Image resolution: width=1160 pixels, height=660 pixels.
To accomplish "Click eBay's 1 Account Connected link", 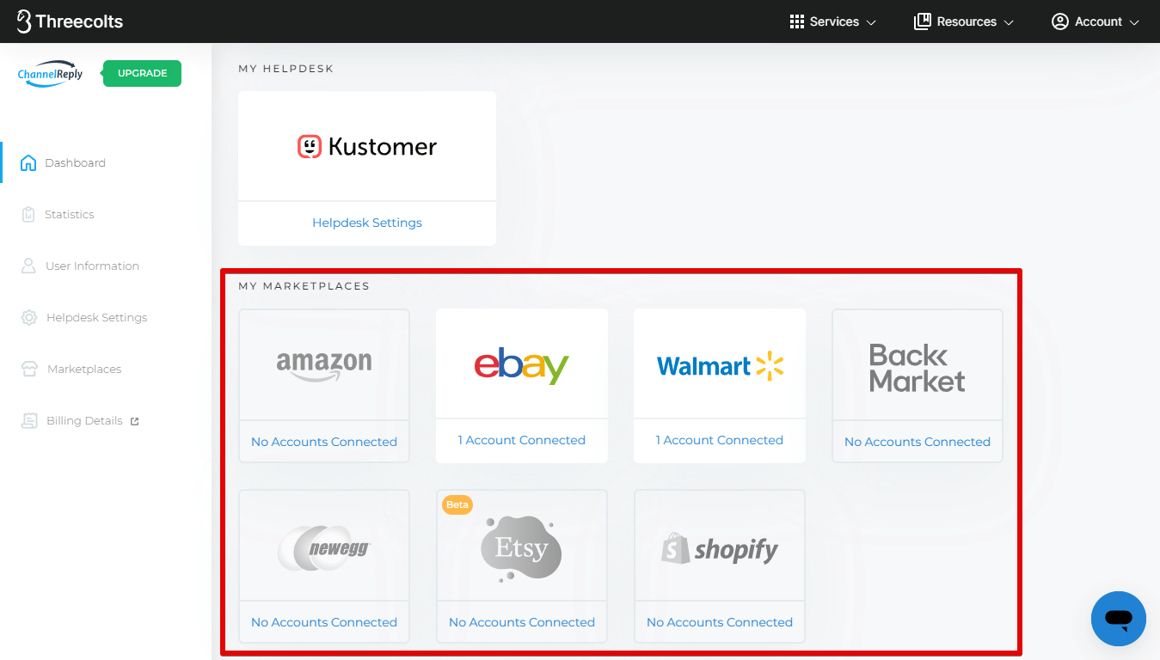I will coord(522,440).
